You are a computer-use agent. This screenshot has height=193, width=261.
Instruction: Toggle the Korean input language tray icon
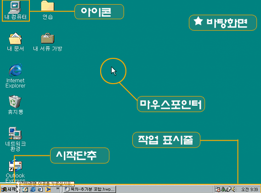223,189
